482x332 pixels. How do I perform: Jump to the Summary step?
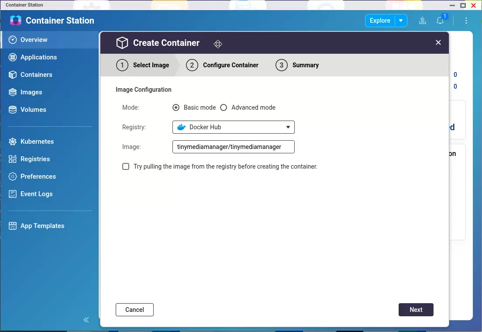click(x=297, y=65)
